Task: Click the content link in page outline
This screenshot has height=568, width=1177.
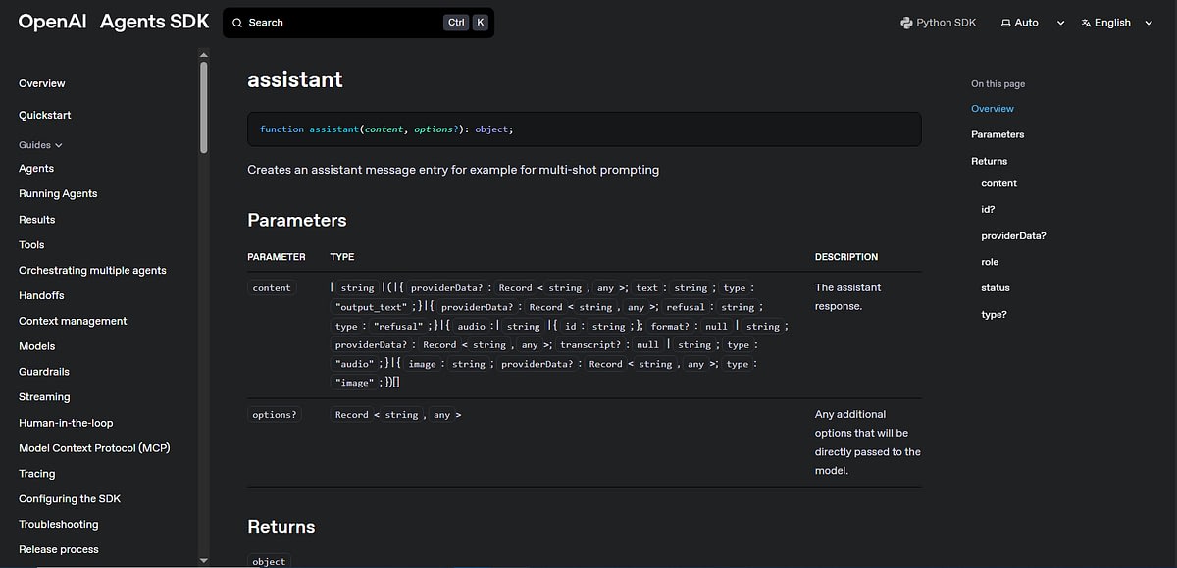Action: point(998,182)
